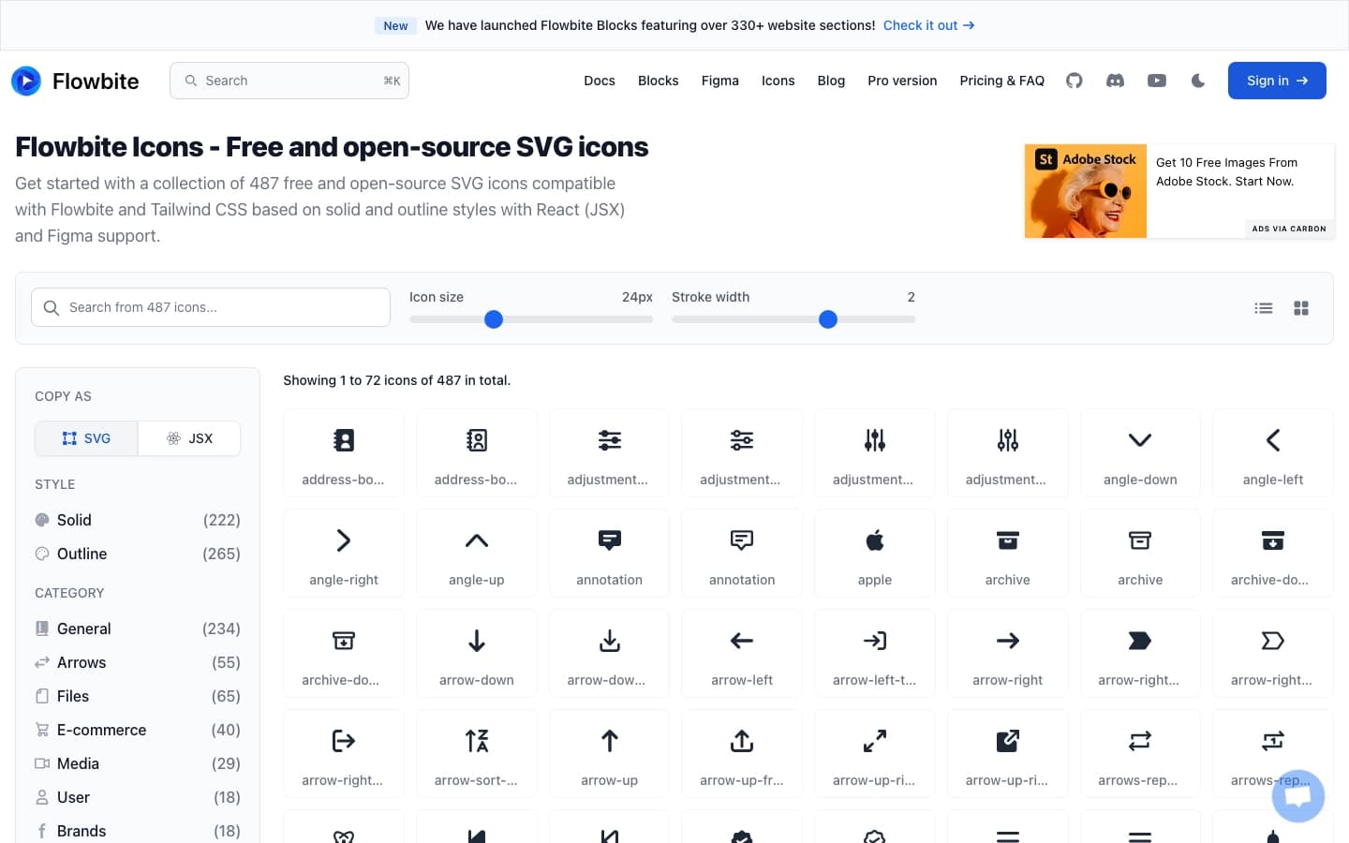Select the arrow-down icon card

tap(477, 653)
